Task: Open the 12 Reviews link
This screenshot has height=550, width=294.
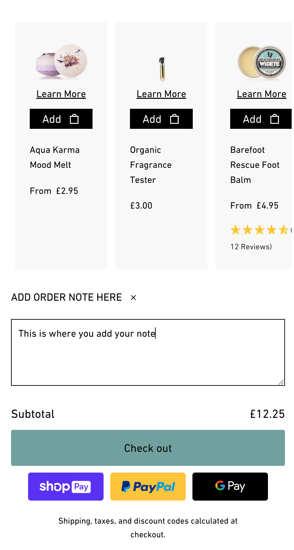Action: [251, 247]
